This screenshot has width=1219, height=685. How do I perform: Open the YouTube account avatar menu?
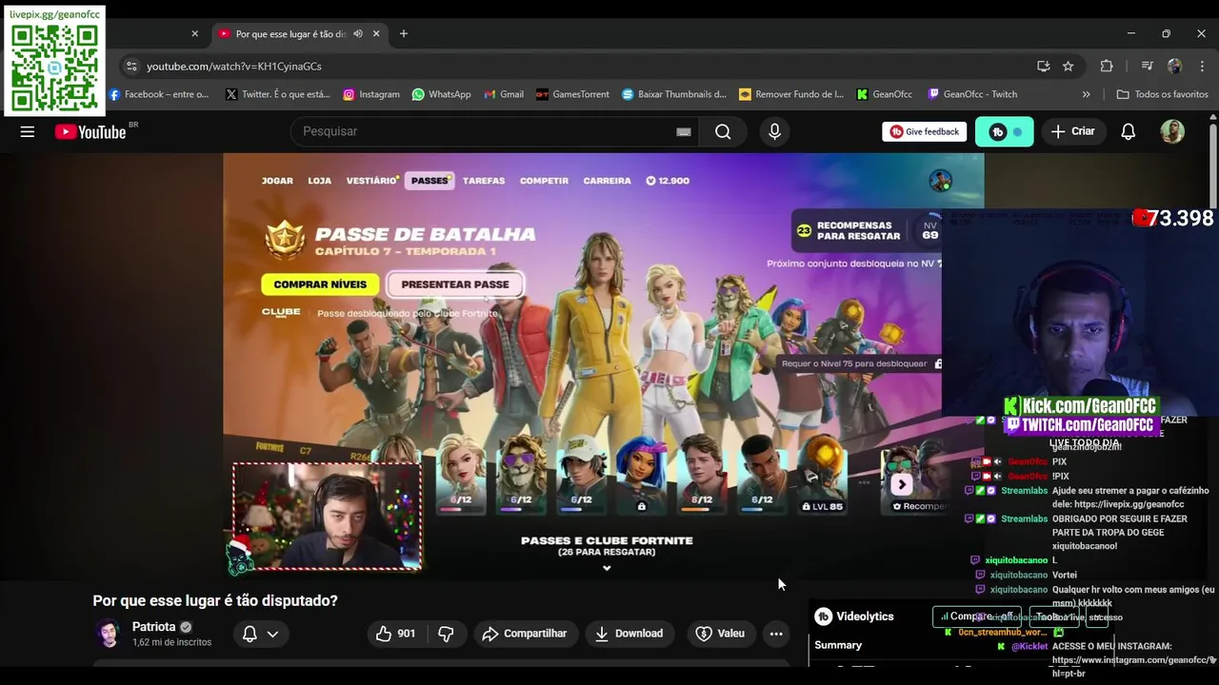pos(1172,132)
